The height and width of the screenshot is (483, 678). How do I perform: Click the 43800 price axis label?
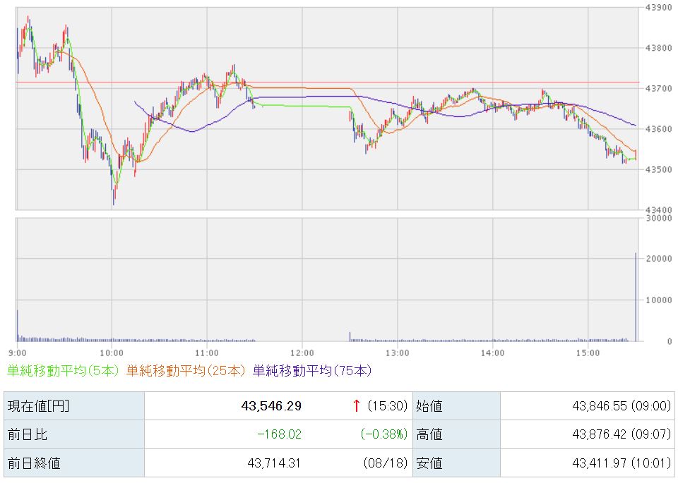658,48
